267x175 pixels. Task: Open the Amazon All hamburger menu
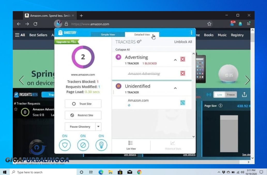[20, 35]
